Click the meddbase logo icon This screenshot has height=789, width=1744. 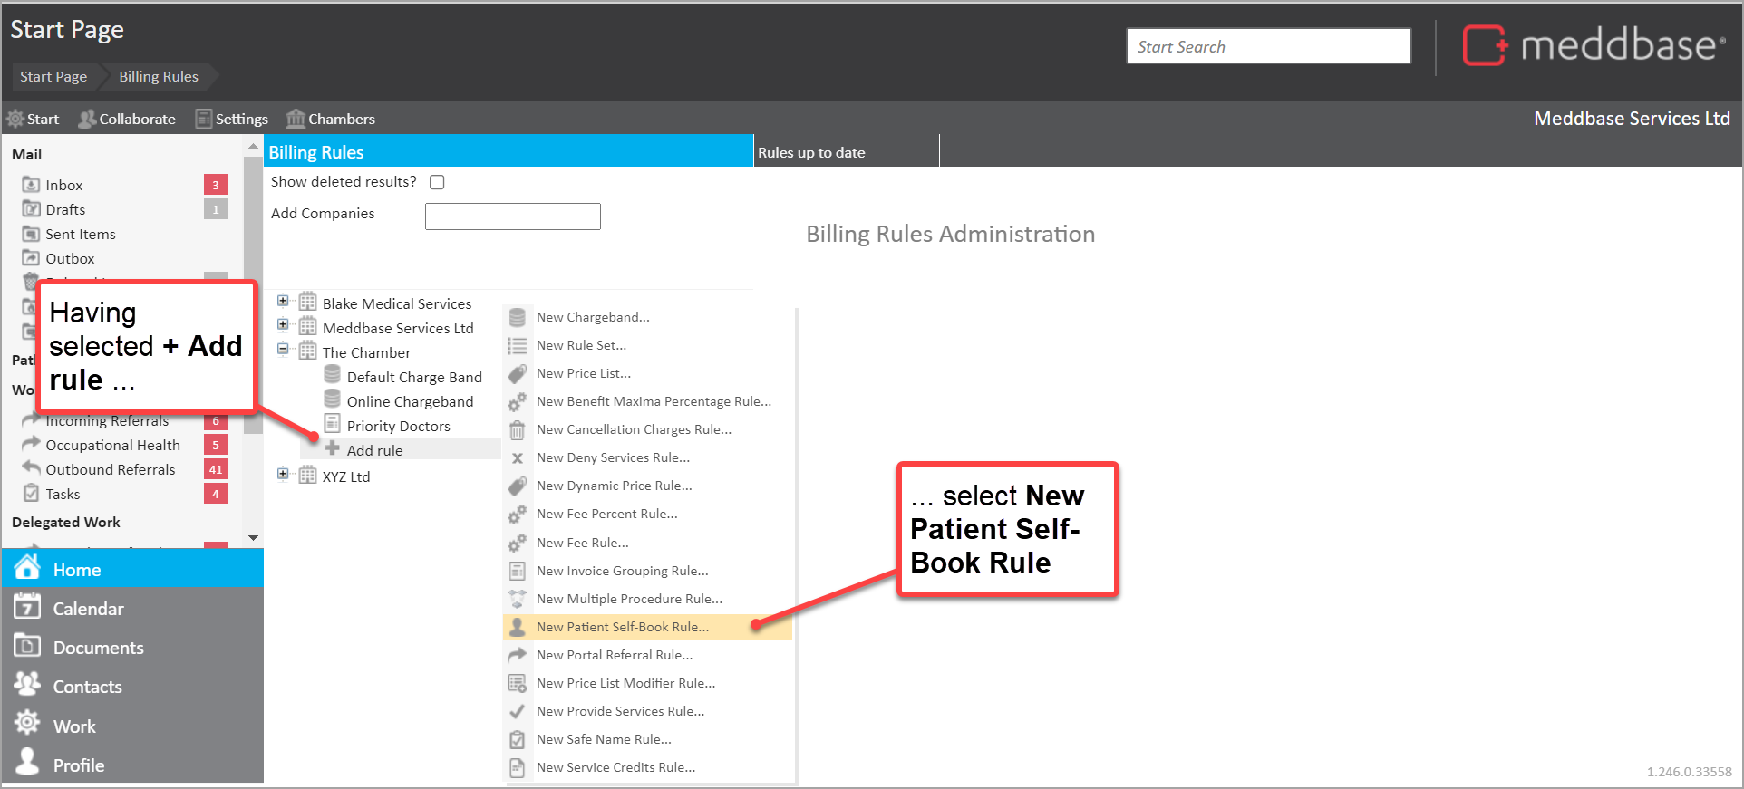pyautogui.click(x=1485, y=45)
